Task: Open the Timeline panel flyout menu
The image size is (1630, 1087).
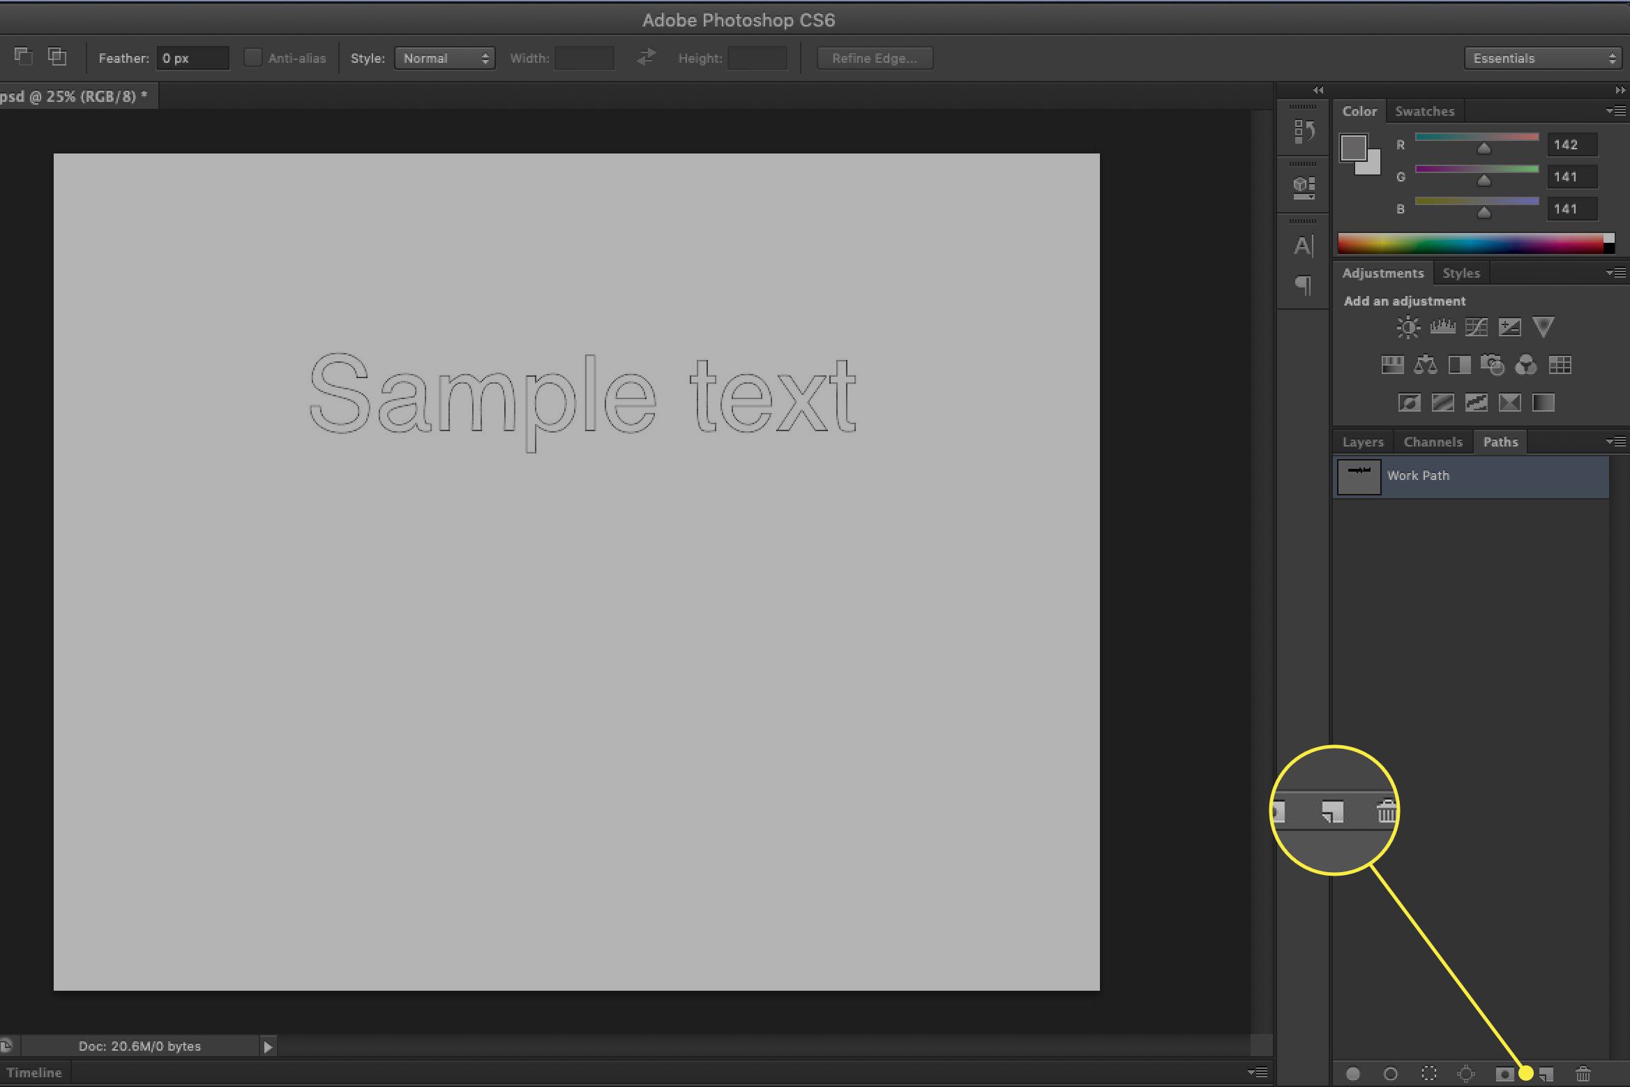Action: coord(1258,1072)
